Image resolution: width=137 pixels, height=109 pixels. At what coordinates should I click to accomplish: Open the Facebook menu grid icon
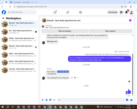(121, 12)
